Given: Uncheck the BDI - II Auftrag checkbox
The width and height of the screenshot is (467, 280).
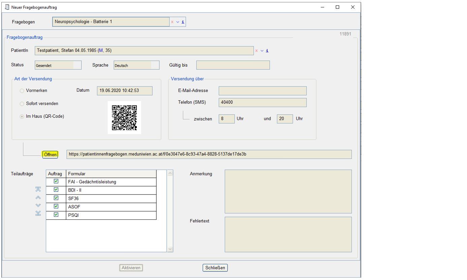Looking at the screenshot, I should click(x=56, y=190).
